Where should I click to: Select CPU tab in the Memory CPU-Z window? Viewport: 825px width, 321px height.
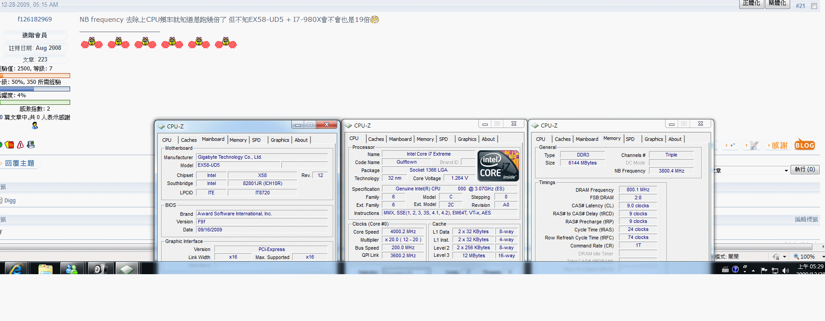pyautogui.click(x=541, y=139)
